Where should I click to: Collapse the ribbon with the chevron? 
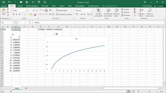164,18
